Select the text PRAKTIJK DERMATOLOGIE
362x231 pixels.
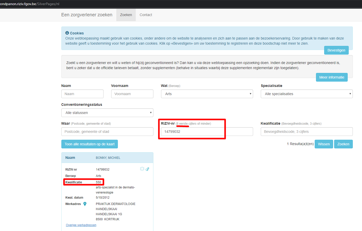tap(116, 204)
